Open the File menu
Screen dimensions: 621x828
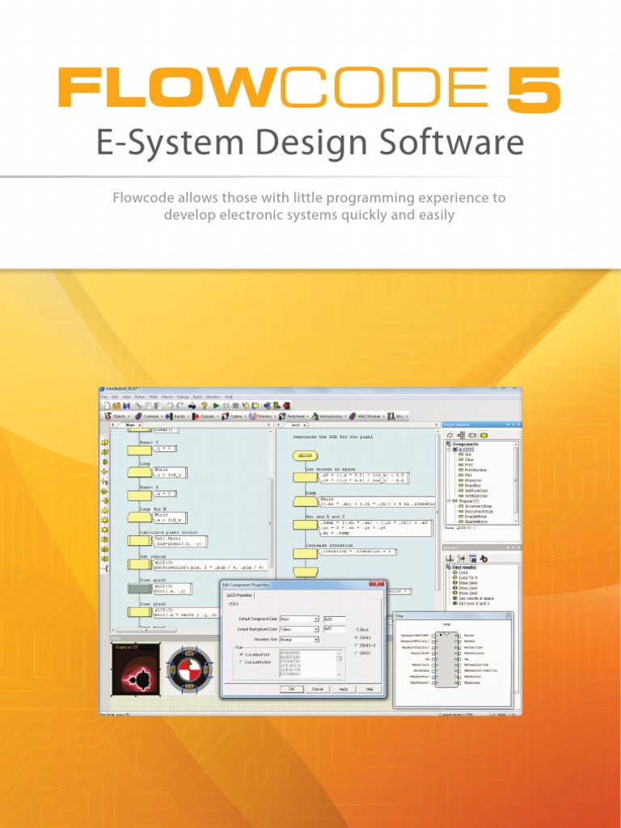(x=104, y=397)
